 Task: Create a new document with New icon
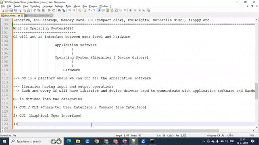(3, 10)
